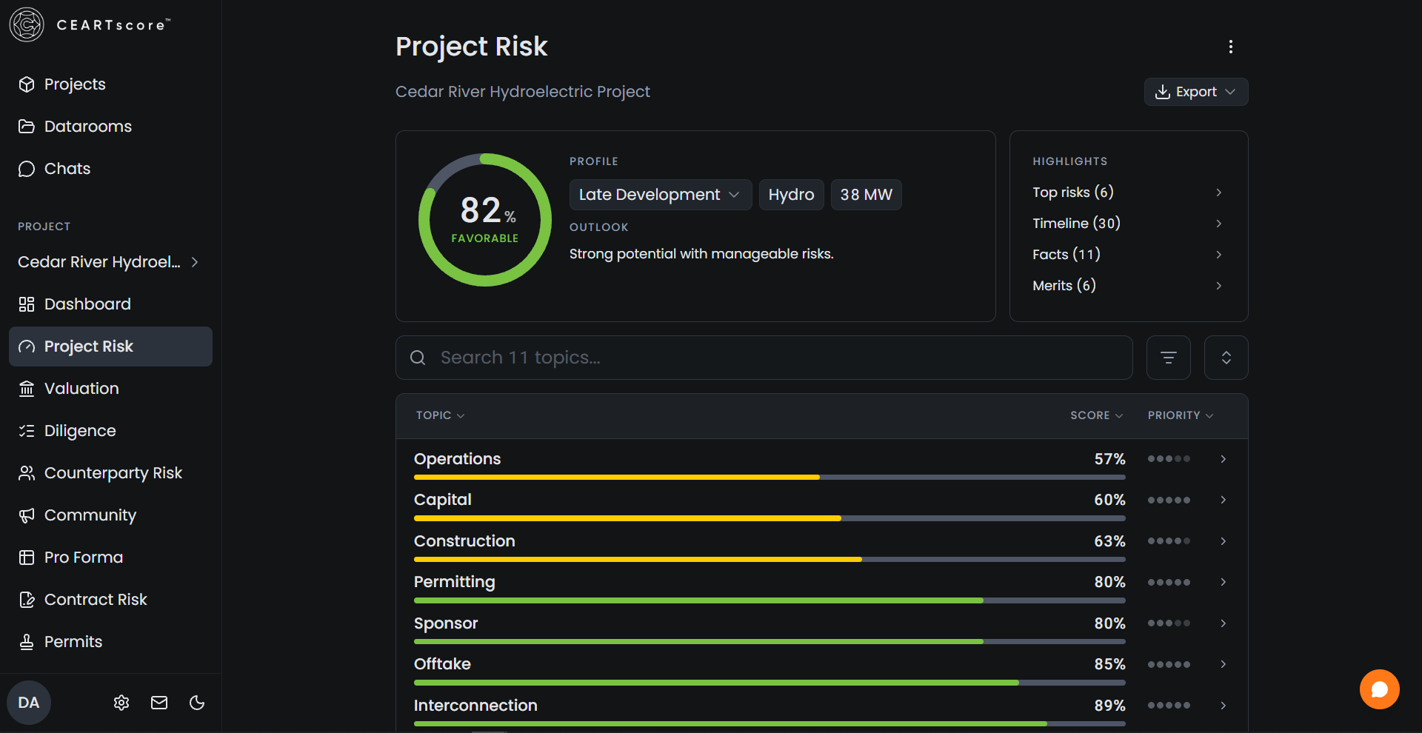1422x733 pixels.
Task: Click the CEARTscore logo icon
Action: click(27, 24)
